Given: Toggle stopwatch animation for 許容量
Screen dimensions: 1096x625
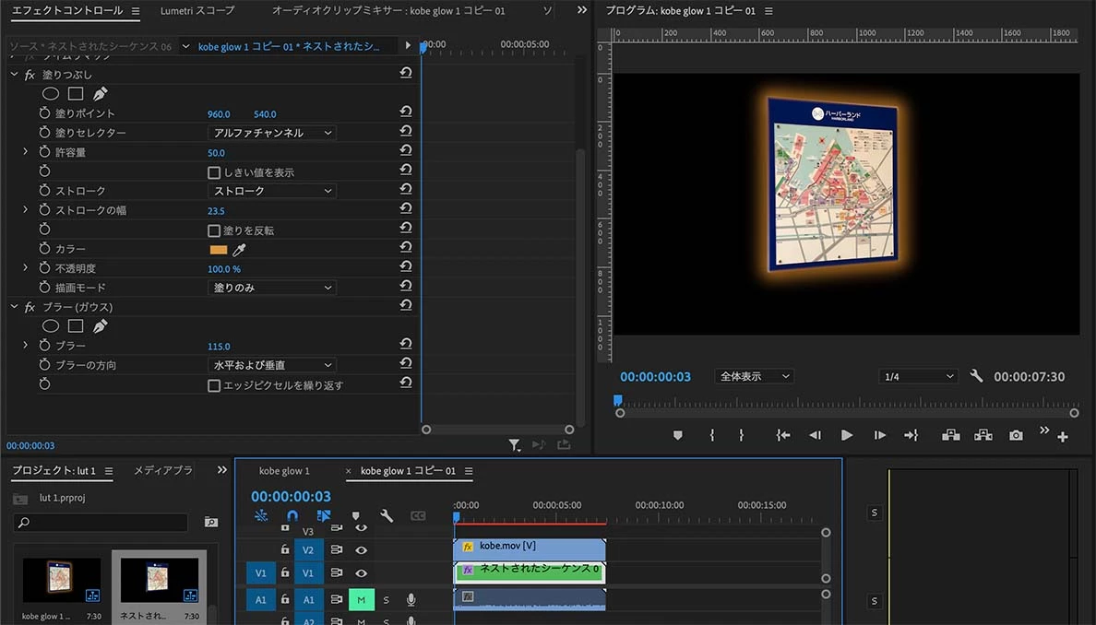Looking at the screenshot, I should pos(44,151).
